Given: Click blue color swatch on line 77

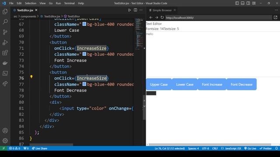Looking at the screenshot, I should coord(84,84).
